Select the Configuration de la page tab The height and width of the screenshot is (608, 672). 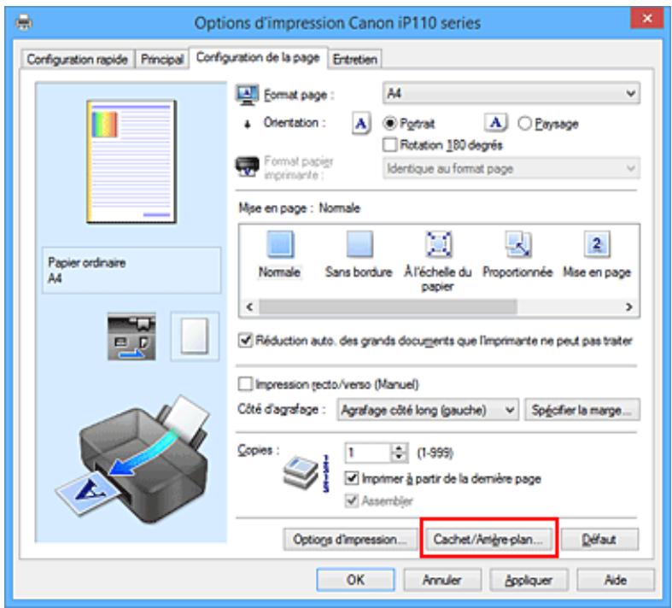tap(258, 57)
